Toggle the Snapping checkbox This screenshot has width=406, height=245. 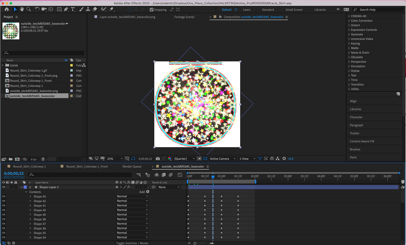pyautogui.click(x=152, y=10)
